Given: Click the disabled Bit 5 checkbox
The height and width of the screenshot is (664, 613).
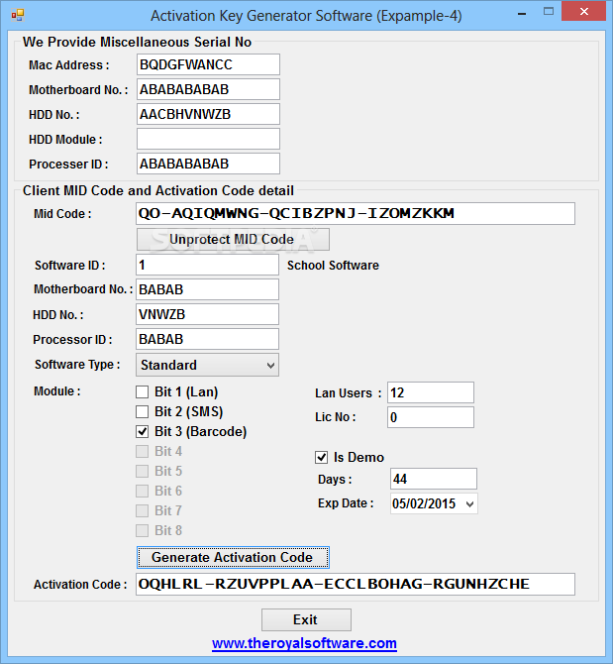Looking at the screenshot, I should click(x=143, y=471).
